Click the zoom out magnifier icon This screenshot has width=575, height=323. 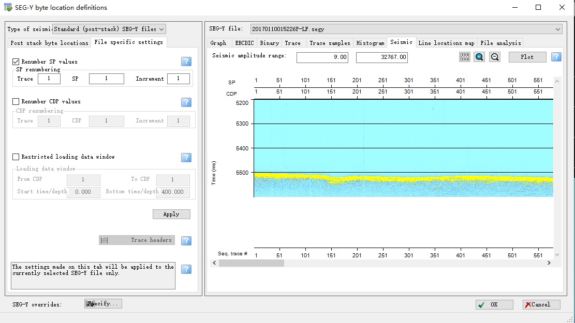pos(495,57)
